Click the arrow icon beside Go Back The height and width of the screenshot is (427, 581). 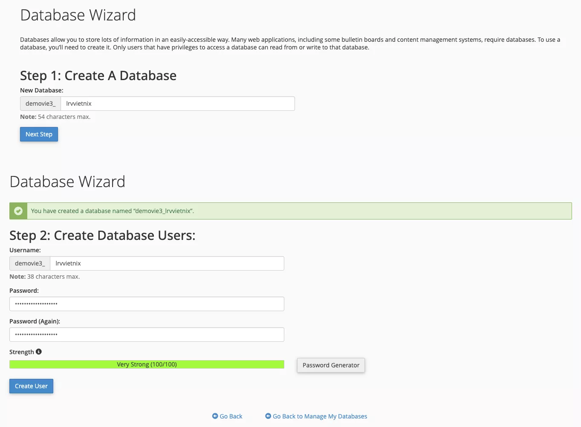click(215, 416)
